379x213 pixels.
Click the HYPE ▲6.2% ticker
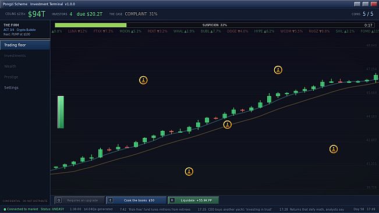pyautogui.click(x=264, y=31)
